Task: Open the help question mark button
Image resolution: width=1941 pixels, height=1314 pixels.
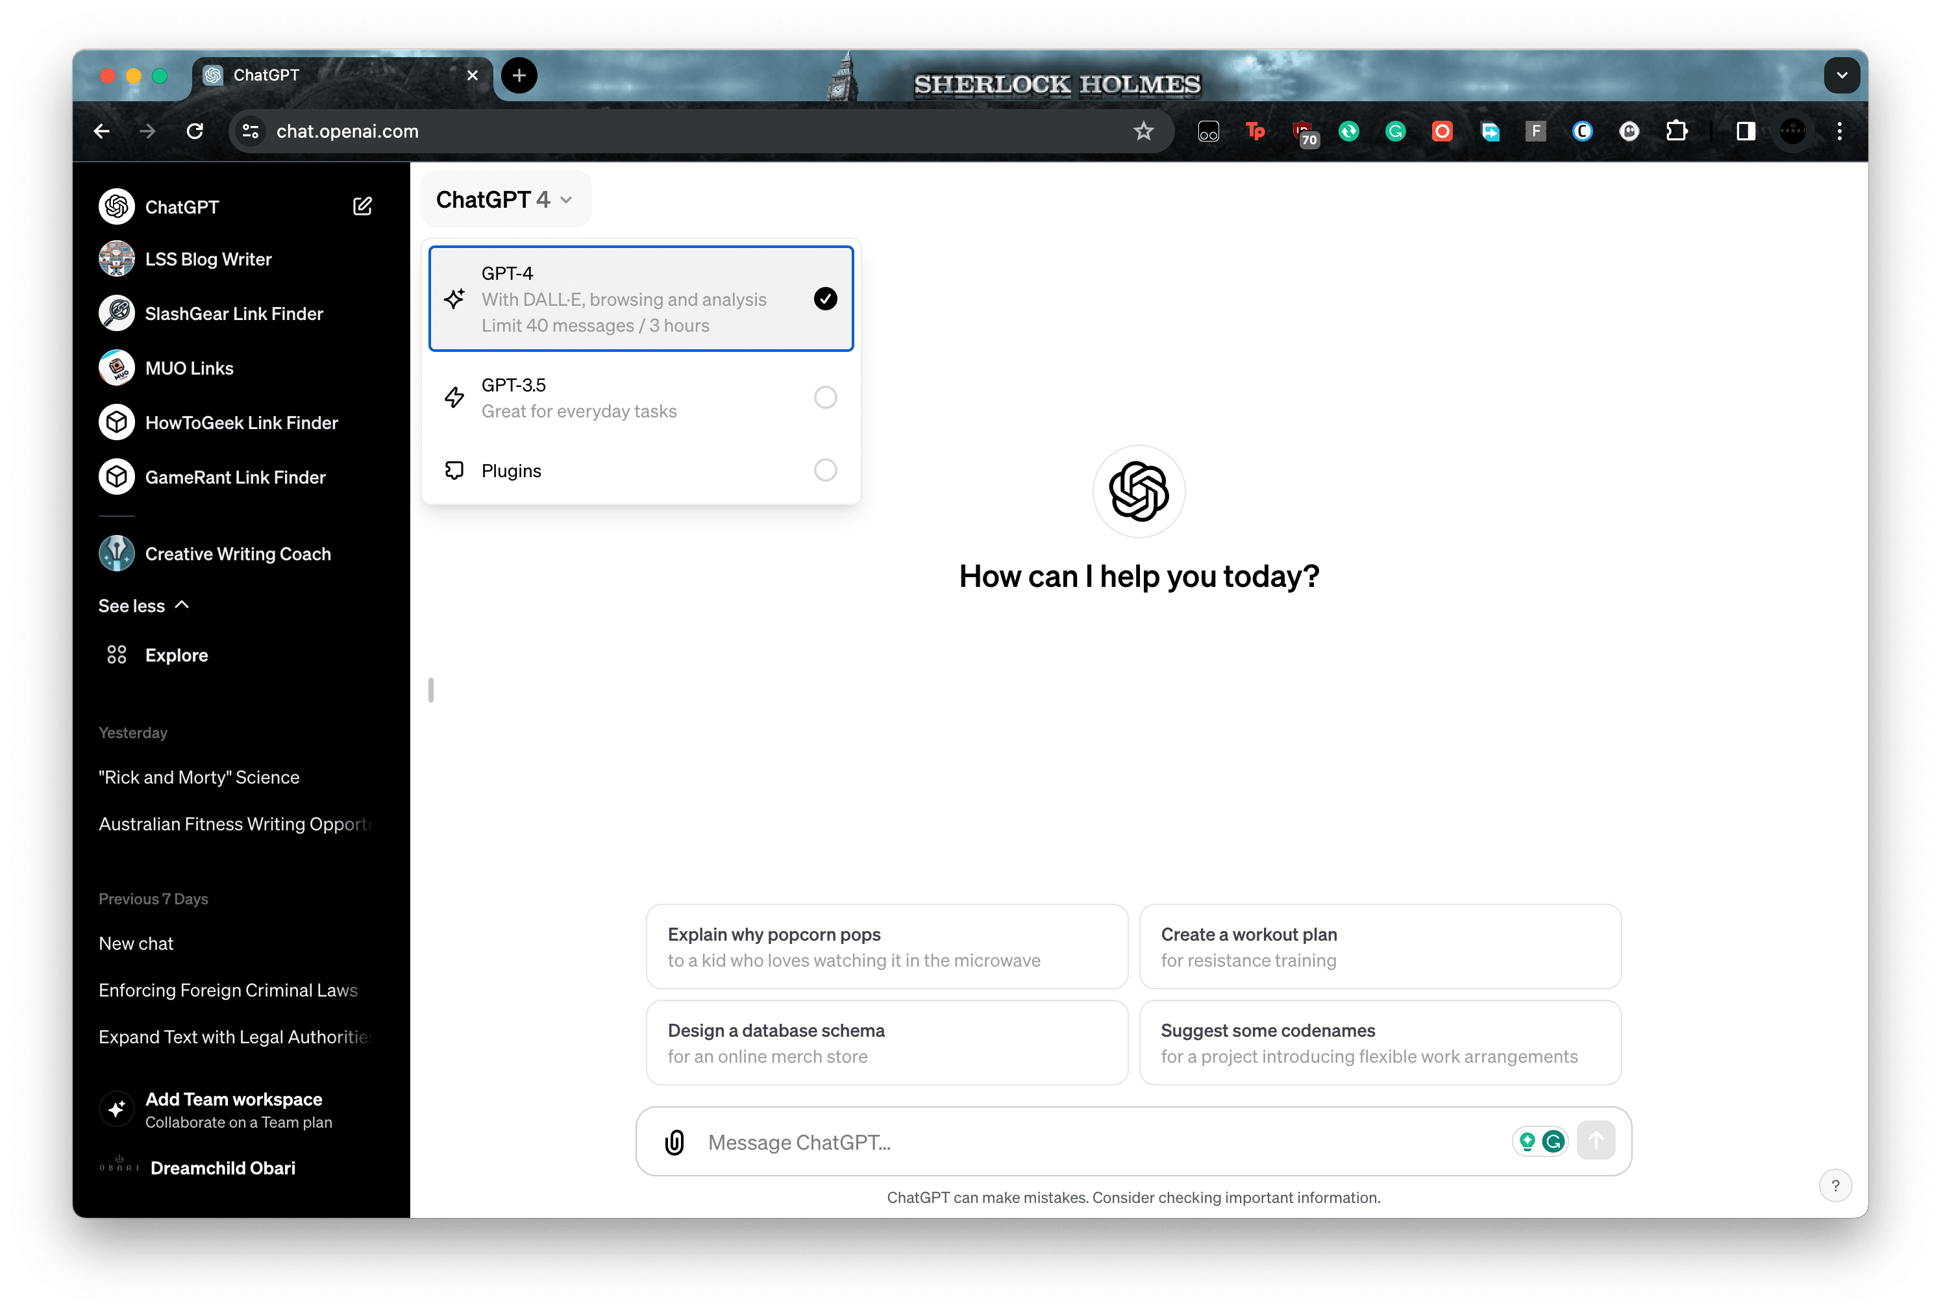Action: pos(1835,1185)
